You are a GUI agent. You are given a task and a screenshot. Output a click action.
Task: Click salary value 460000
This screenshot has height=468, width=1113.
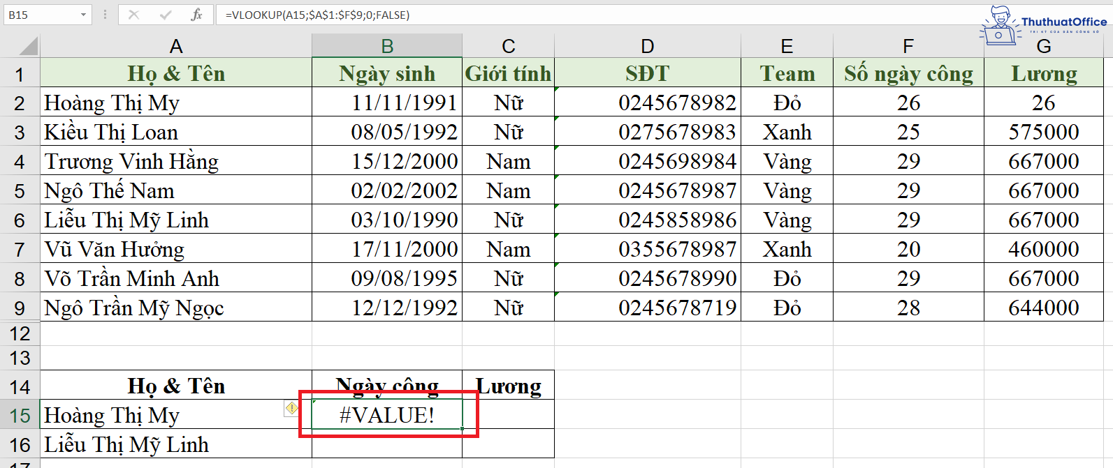(x=1044, y=249)
